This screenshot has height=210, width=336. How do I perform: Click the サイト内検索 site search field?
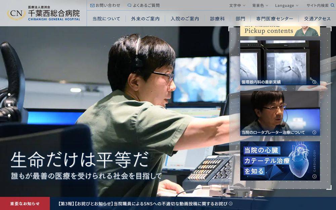(320, 6)
